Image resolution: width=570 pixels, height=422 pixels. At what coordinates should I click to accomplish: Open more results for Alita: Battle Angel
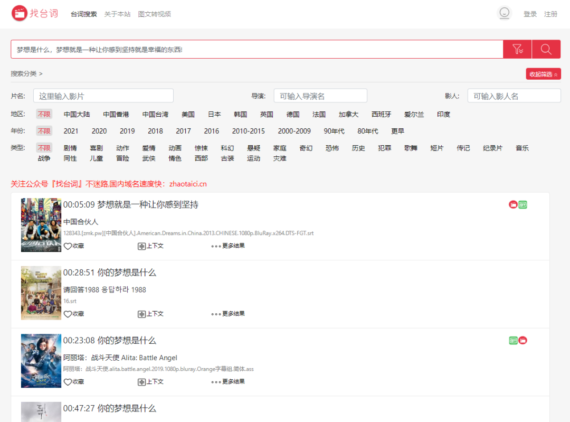point(228,382)
